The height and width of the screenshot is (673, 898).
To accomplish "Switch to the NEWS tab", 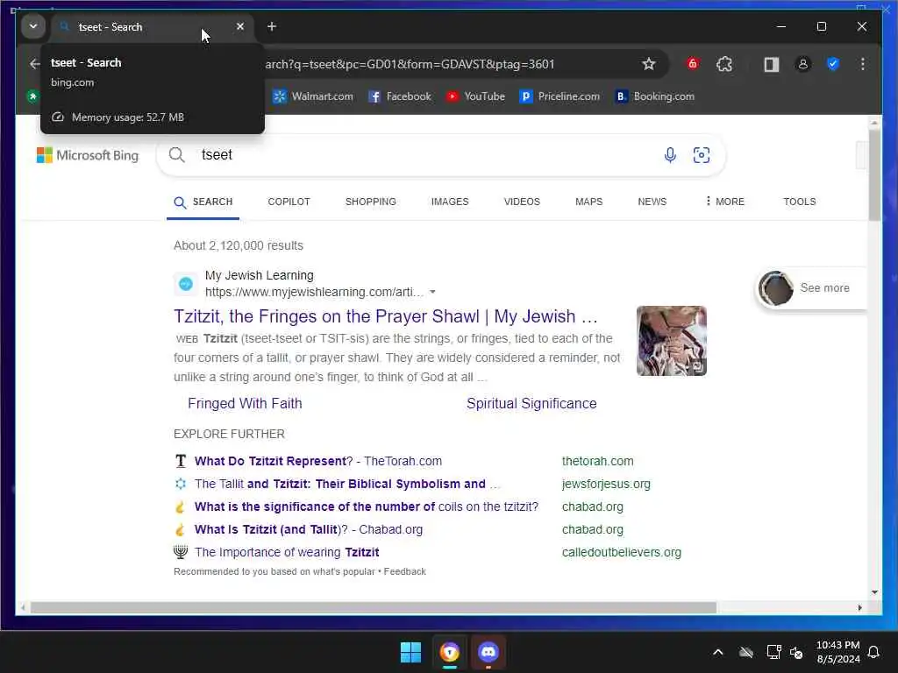I will [652, 202].
